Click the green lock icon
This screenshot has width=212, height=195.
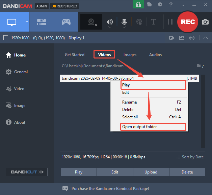(138, 4)
